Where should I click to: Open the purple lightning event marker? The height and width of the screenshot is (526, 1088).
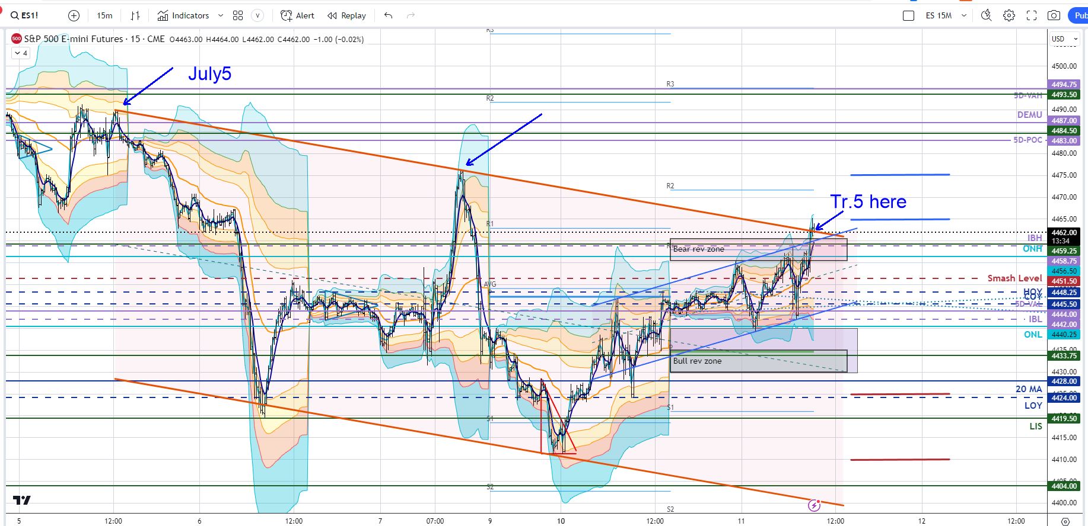pos(815,505)
